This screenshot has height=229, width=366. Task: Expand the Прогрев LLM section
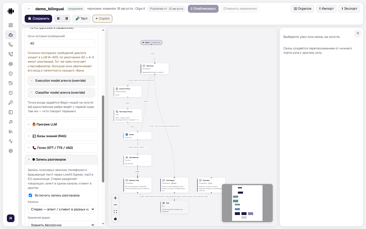tap(61, 124)
